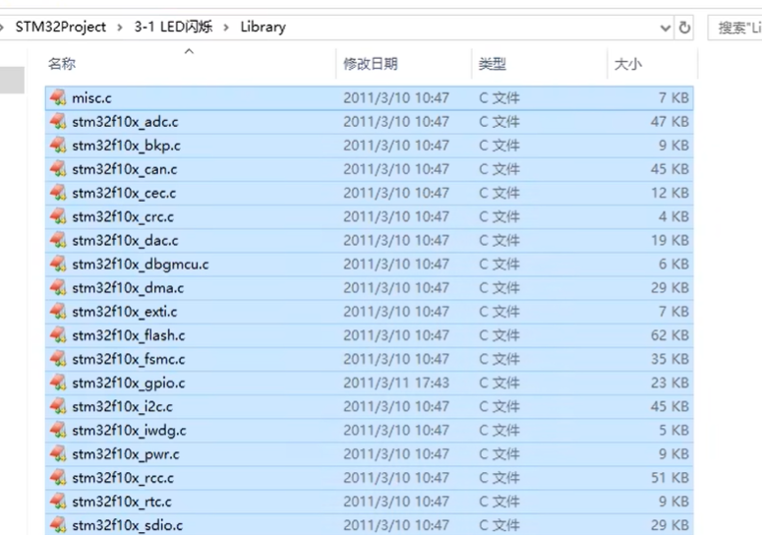
Task: Click the stm32f10x_dac.c file icon
Action: point(58,240)
